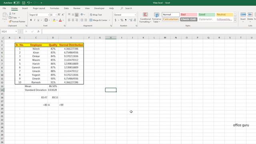Toggle Italic formatting
Screen dimensions: 256x144
[35, 20]
